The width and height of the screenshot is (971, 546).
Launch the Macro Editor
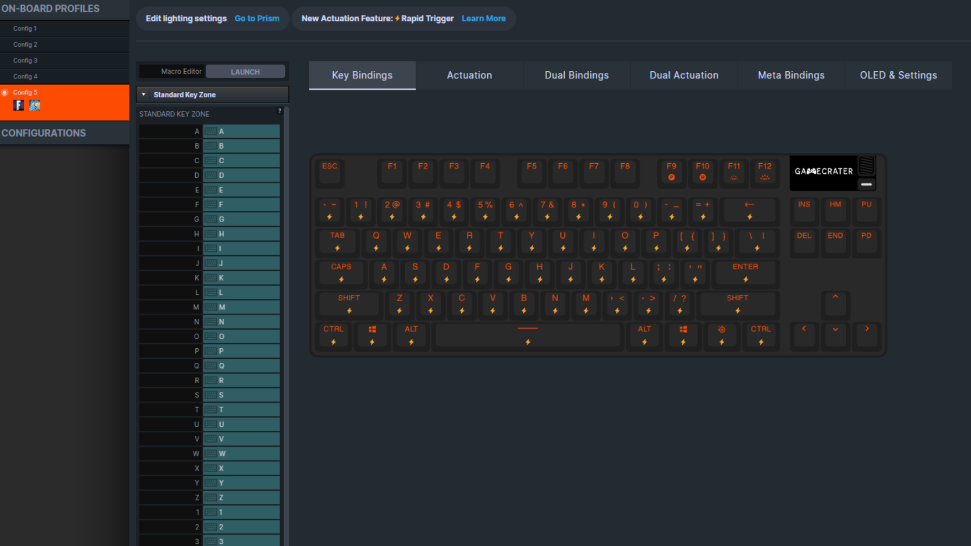245,71
